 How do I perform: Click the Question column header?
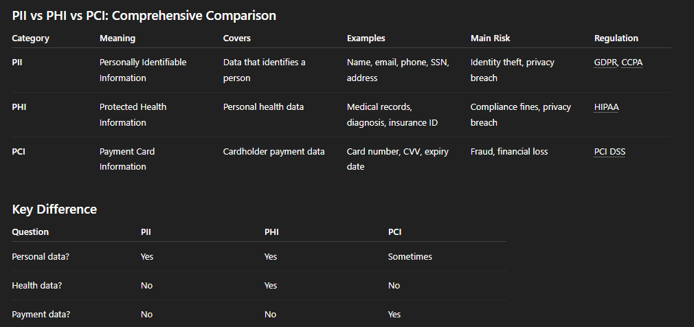(x=30, y=232)
